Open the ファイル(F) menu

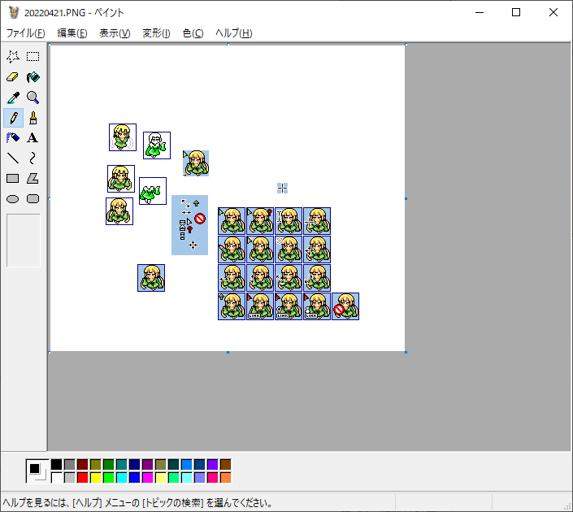click(x=25, y=33)
